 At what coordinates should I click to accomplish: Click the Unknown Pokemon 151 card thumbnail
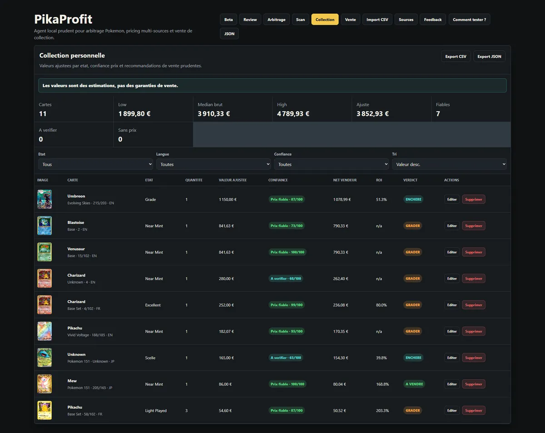45,358
